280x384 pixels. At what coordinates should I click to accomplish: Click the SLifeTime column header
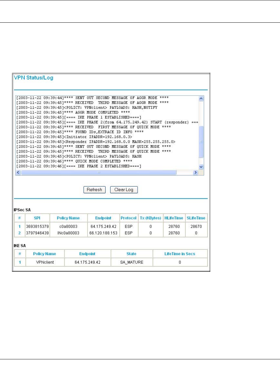[x=196, y=218]
